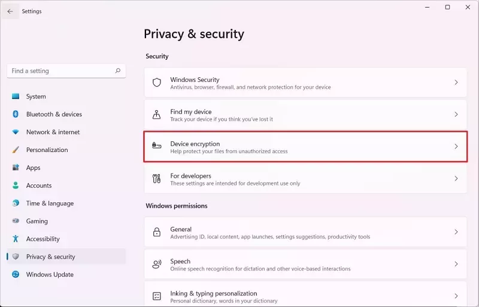Click the Device encryption lock icon
Screen dimensions: 479x307
pyautogui.click(x=157, y=147)
